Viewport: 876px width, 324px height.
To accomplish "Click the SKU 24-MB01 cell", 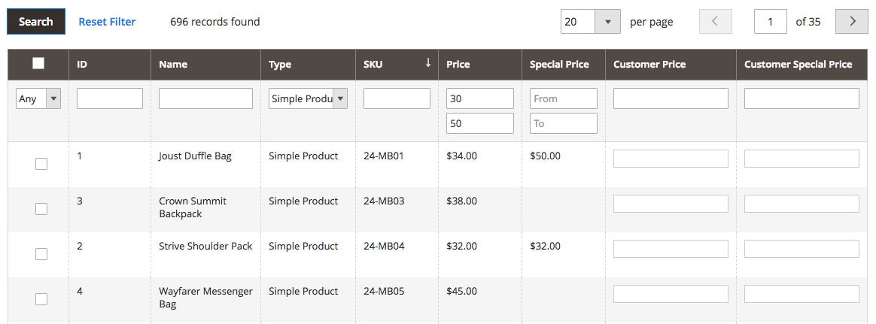I will point(384,156).
